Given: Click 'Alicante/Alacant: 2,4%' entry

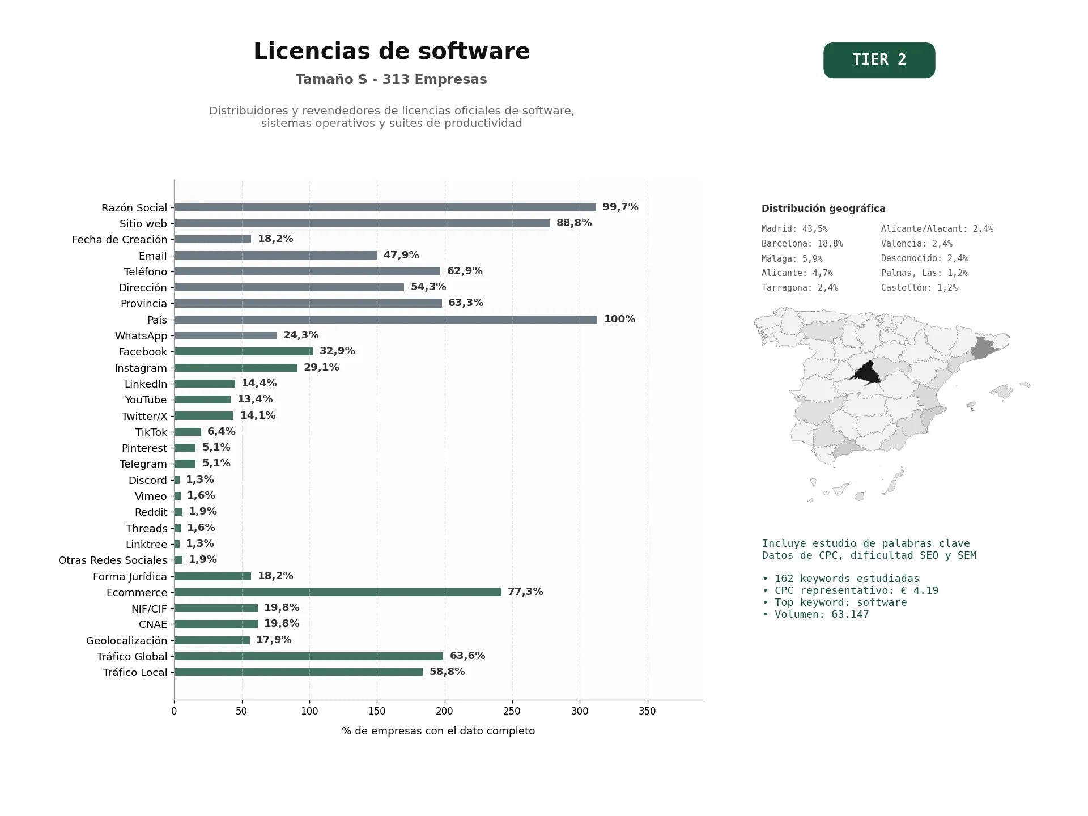Looking at the screenshot, I should [x=937, y=229].
